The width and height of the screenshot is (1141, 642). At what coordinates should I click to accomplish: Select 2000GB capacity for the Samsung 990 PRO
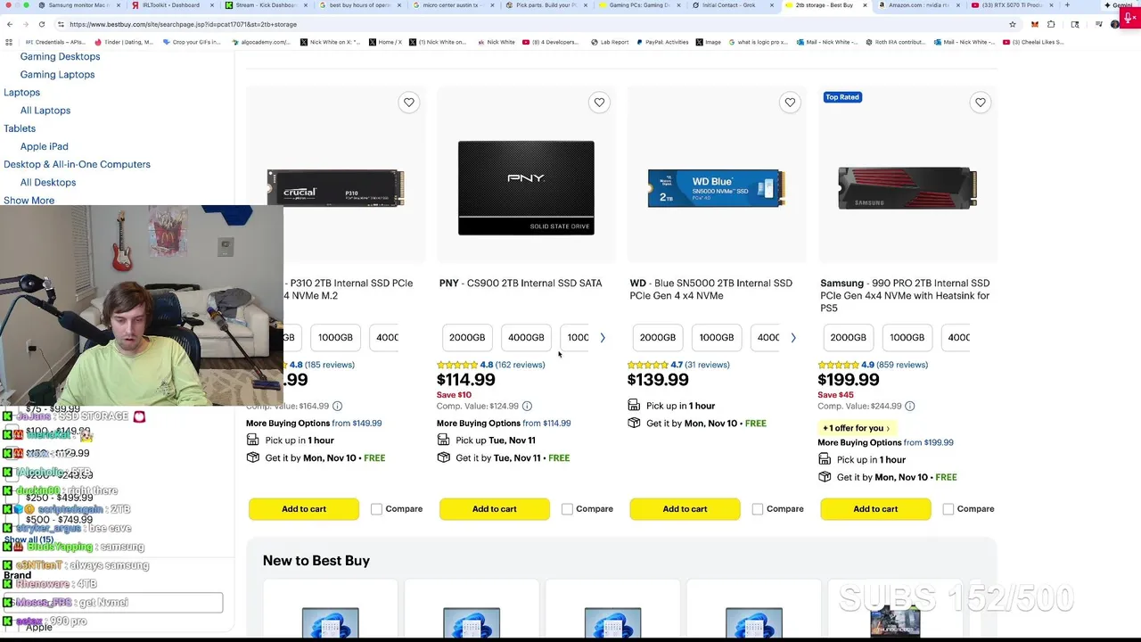[849, 337]
